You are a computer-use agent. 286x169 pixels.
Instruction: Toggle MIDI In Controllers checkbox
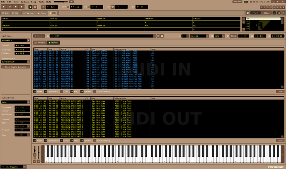pos(46,91)
